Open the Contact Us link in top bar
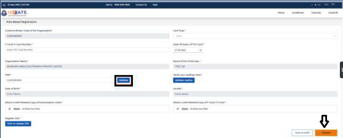Screen dimensions: 343x138 (x=141, y=5)
